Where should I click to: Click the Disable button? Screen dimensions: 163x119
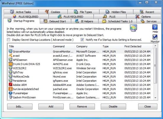coord(113,107)
